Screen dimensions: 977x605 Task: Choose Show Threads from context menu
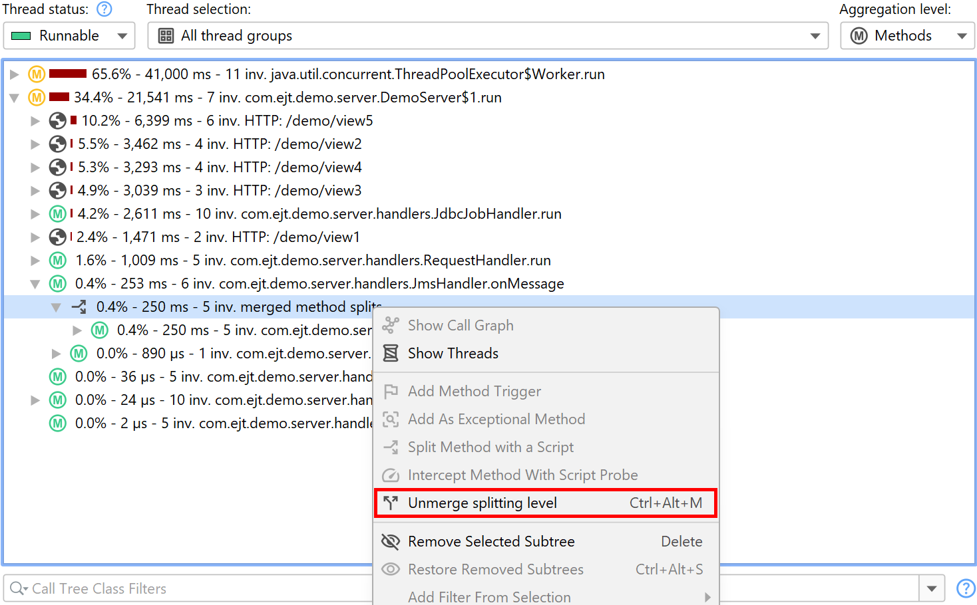[x=546, y=354]
